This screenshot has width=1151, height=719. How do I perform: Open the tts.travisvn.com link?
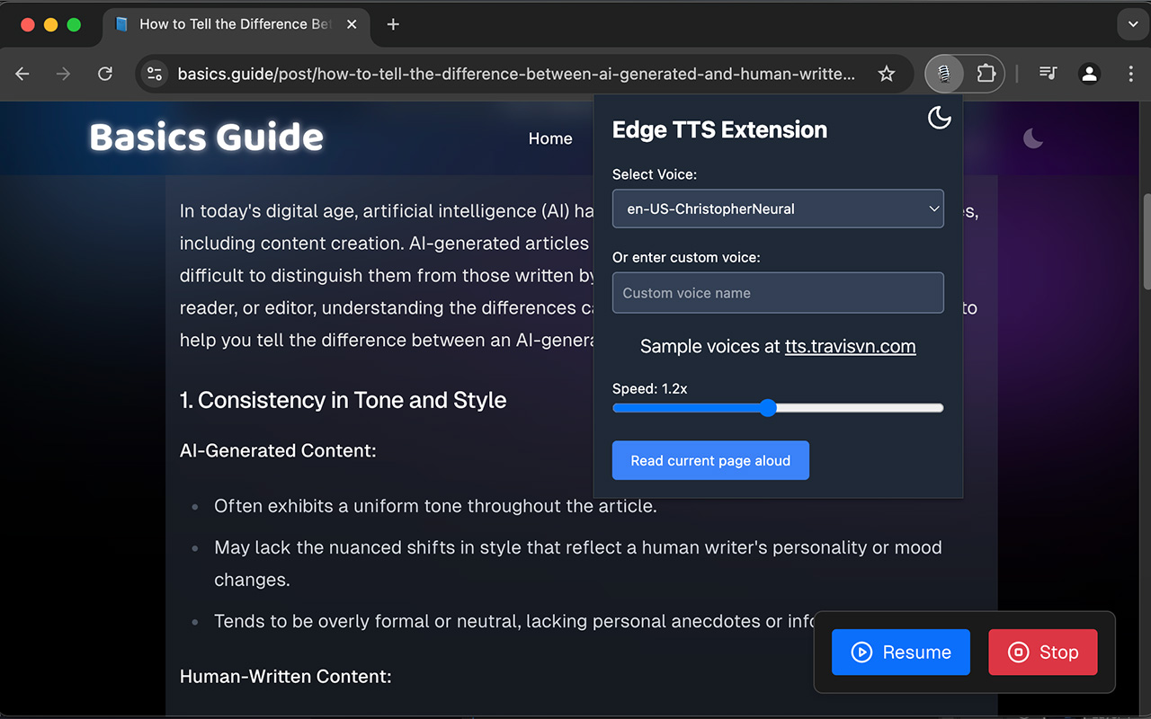tap(850, 347)
